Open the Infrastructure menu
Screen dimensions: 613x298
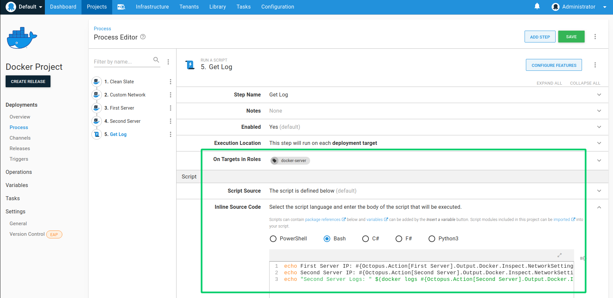point(152,7)
